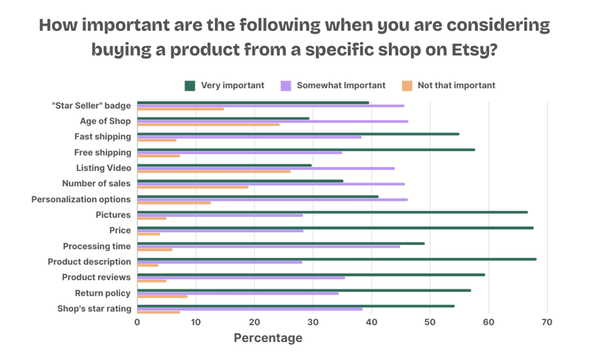This screenshot has width=601, height=360.
Task: Click the green Very important legend swatch
Action: [190, 85]
